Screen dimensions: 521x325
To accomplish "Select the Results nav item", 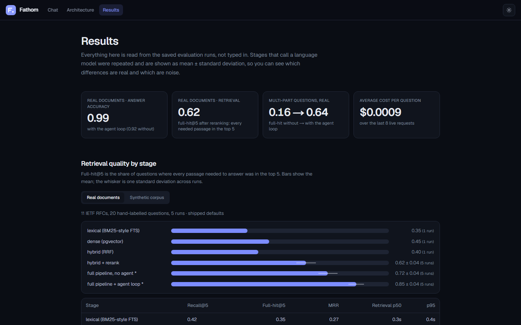I will click(x=111, y=10).
